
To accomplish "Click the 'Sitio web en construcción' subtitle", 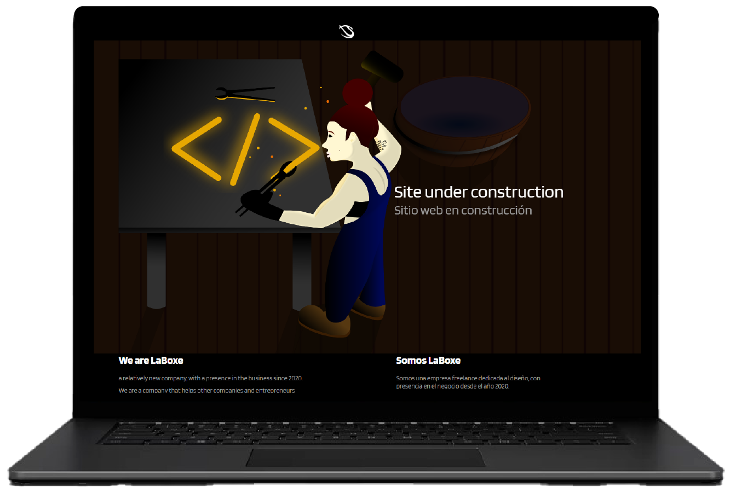I will [x=463, y=210].
